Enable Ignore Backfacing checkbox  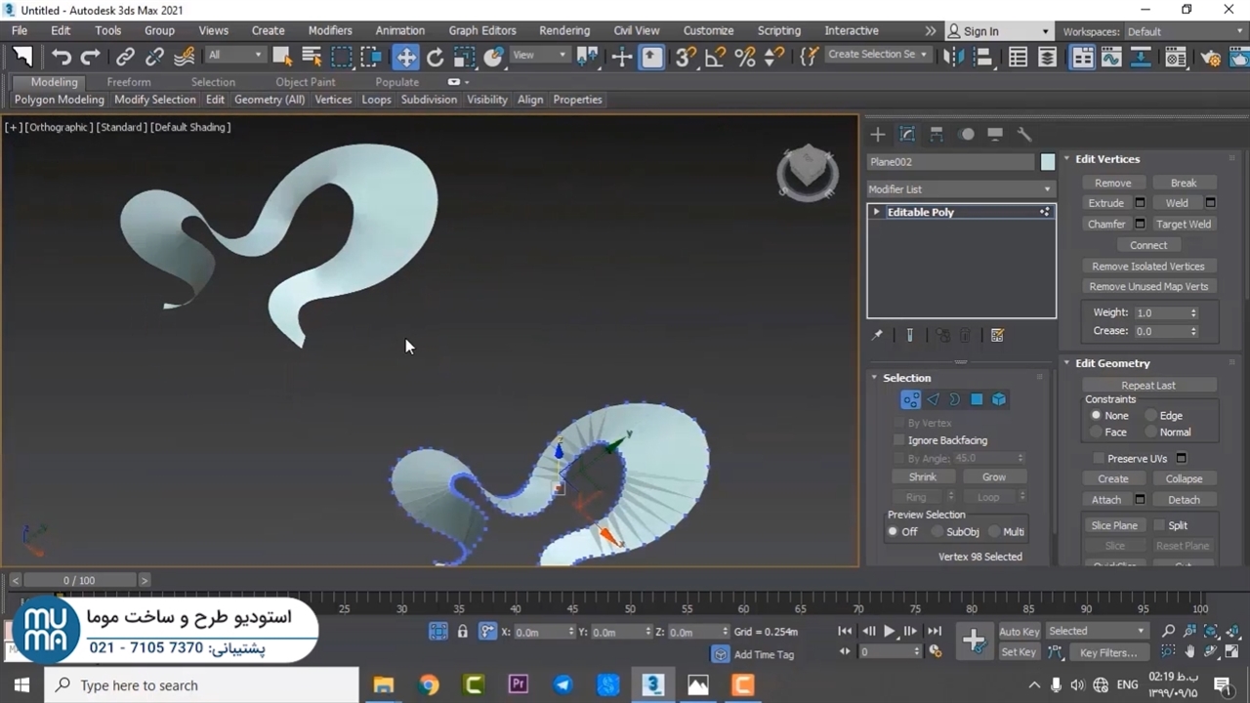click(899, 440)
